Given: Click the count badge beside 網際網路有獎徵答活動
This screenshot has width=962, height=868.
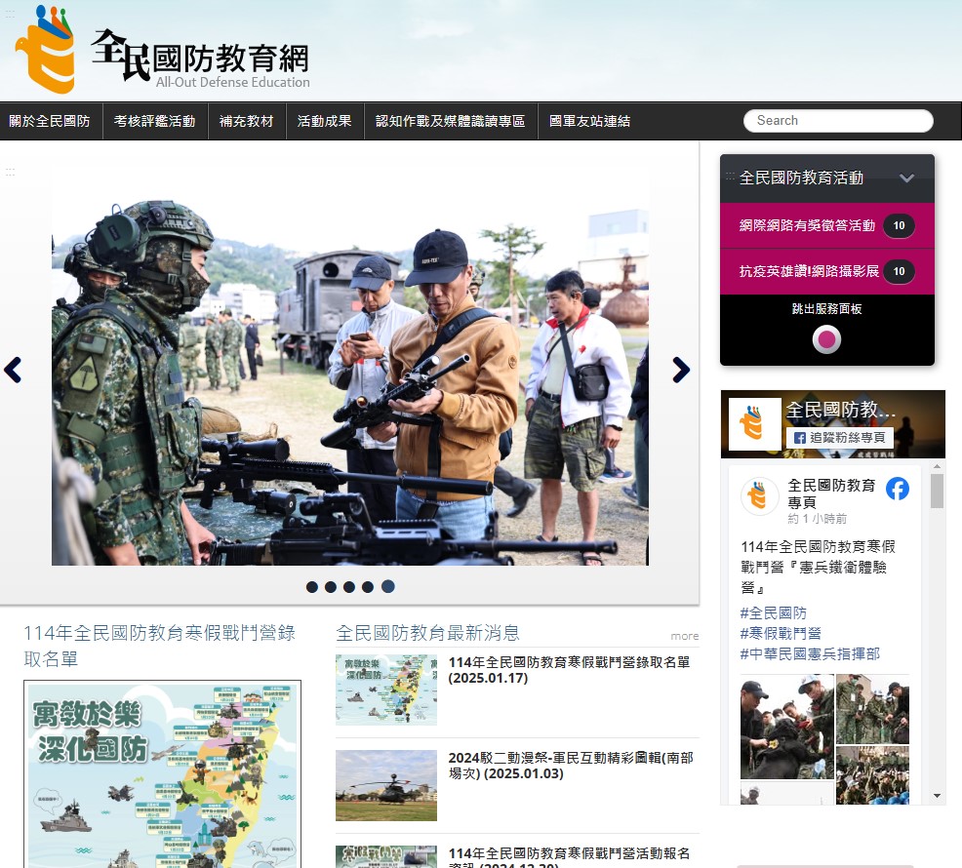Looking at the screenshot, I should point(899,226).
